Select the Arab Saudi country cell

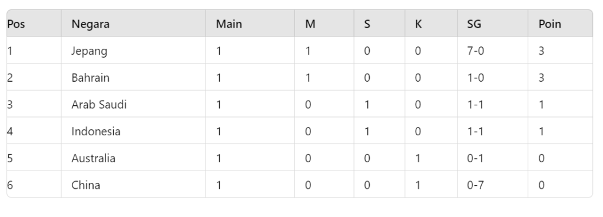pos(133,105)
